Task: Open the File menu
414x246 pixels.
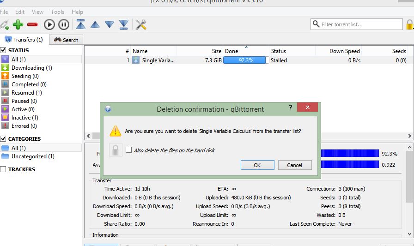Action: point(4,12)
